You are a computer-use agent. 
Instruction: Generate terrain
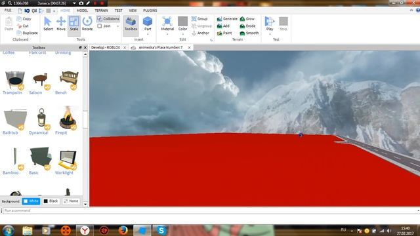[227, 19]
